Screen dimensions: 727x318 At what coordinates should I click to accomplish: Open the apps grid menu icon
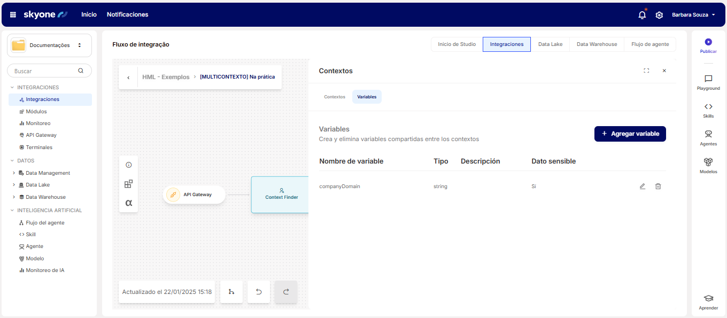click(x=13, y=15)
